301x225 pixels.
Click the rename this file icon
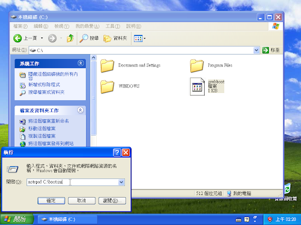(x=23, y=121)
